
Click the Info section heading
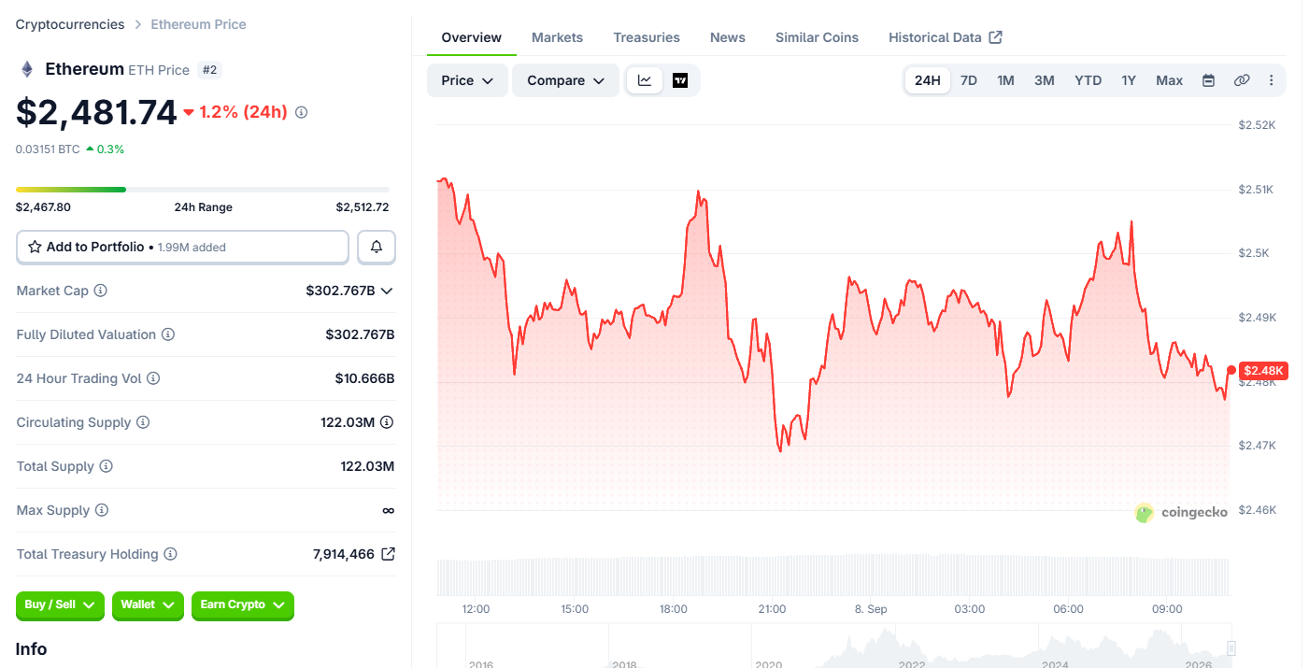[31, 648]
